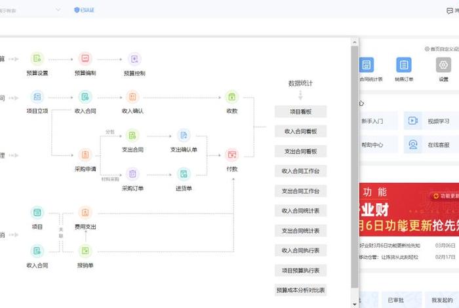This screenshot has width=459, height=308.
Task: Click the 数据统计 heading text
Action: pos(300,83)
